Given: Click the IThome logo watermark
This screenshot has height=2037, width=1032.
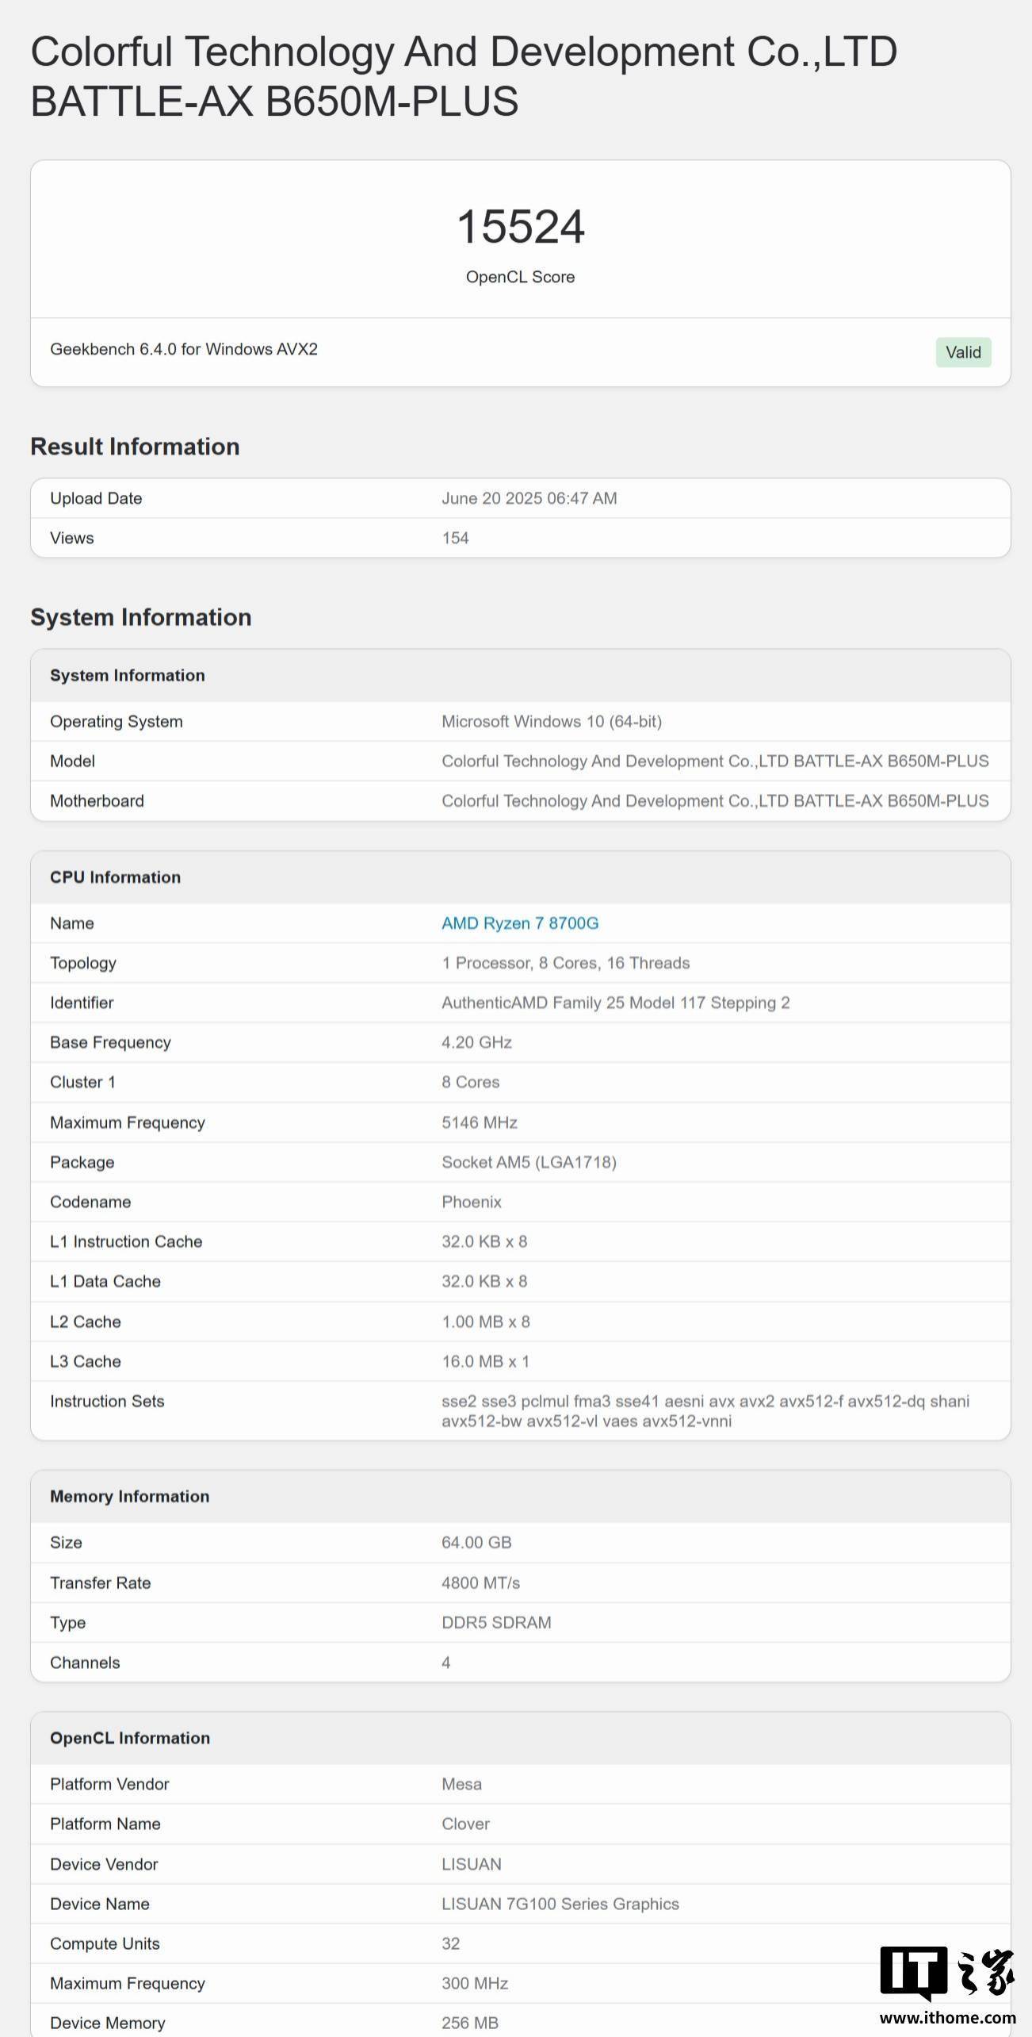Looking at the screenshot, I should (x=947, y=1975).
